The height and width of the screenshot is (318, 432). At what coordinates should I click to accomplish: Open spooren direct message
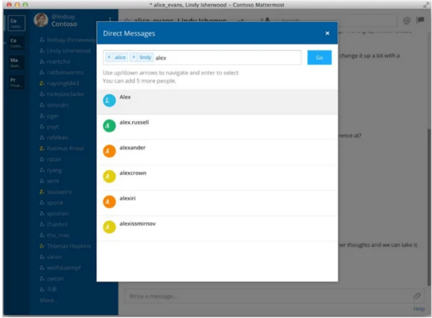[x=54, y=214]
